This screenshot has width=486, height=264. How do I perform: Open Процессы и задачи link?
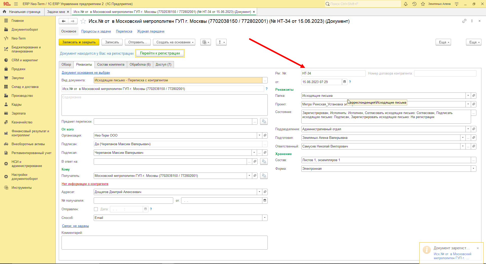tap(96, 31)
